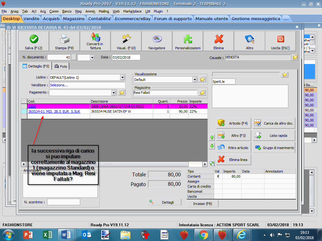322x241 pixels.
Task: Open the Gestione messaggistica tab
Action: [x=256, y=19]
